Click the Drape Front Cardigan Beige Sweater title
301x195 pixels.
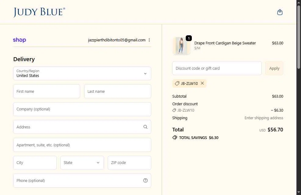[225, 43]
